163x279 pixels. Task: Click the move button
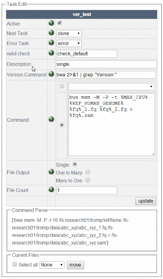(75, 265)
